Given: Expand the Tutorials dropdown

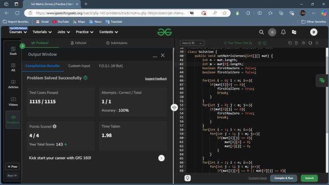Looking at the screenshot, I should pos(42,32).
